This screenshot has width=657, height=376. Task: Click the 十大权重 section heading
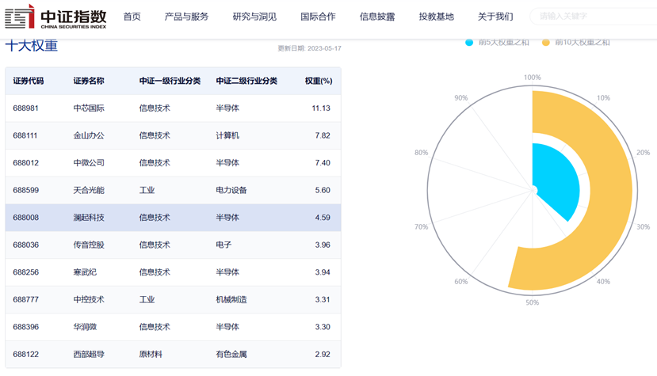[32, 45]
